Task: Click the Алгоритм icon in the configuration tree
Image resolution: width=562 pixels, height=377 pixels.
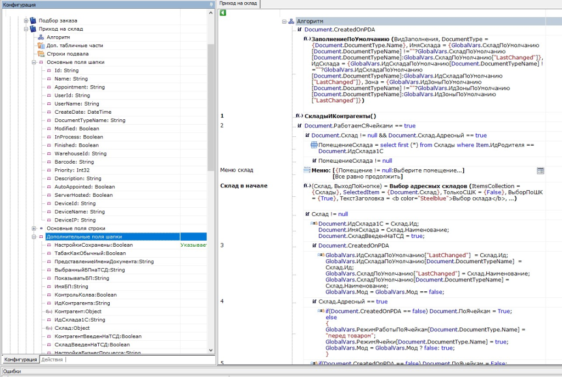Action: pos(41,37)
